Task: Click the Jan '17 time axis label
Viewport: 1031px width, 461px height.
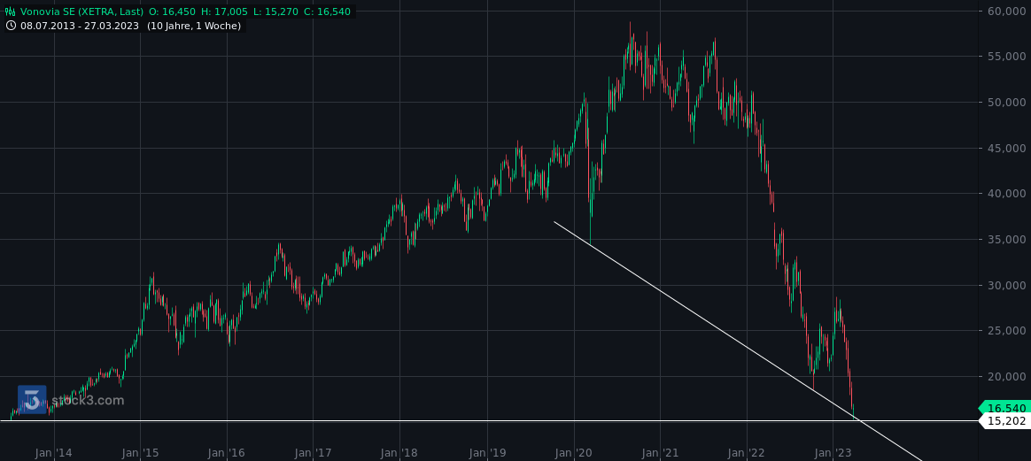Action: (x=313, y=452)
